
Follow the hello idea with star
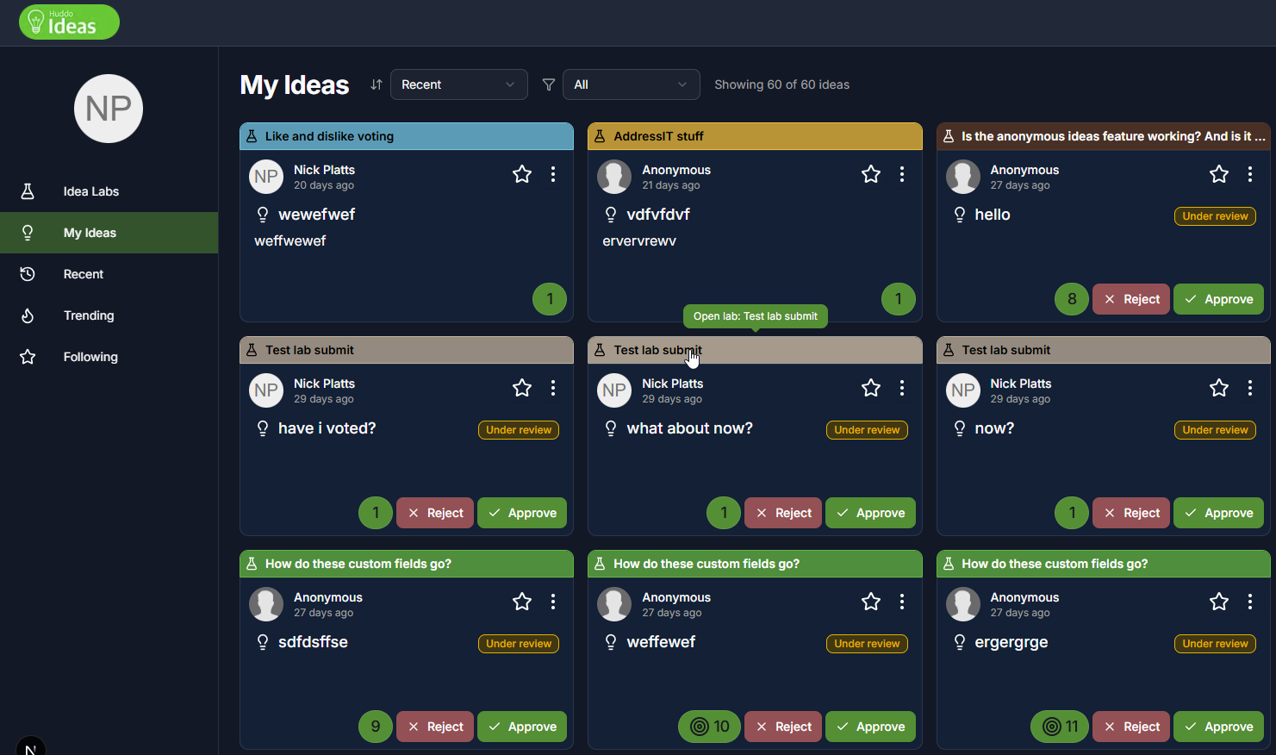(1219, 174)
